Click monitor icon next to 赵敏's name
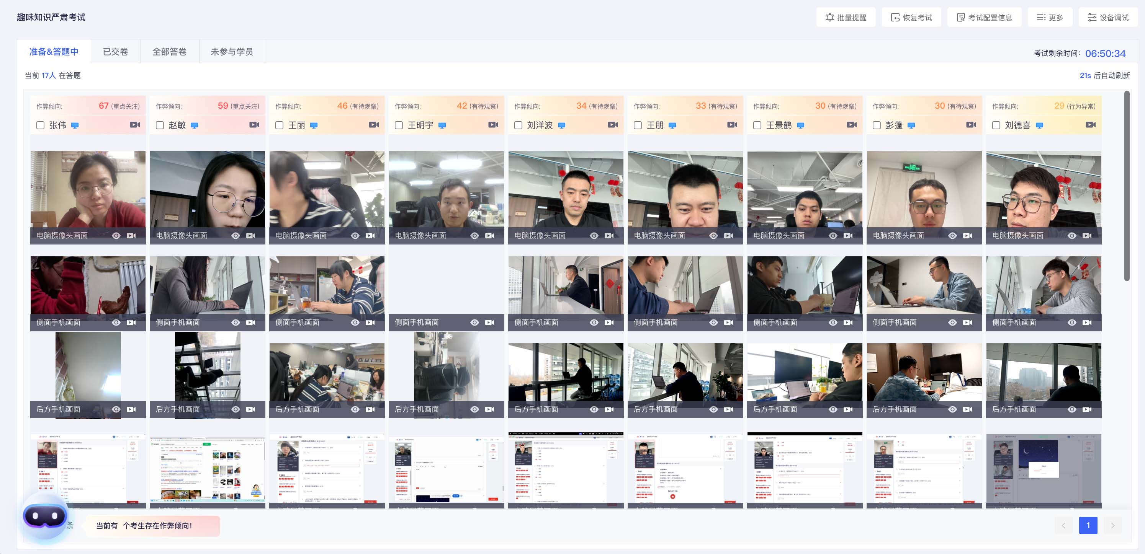 coord(194,125)
